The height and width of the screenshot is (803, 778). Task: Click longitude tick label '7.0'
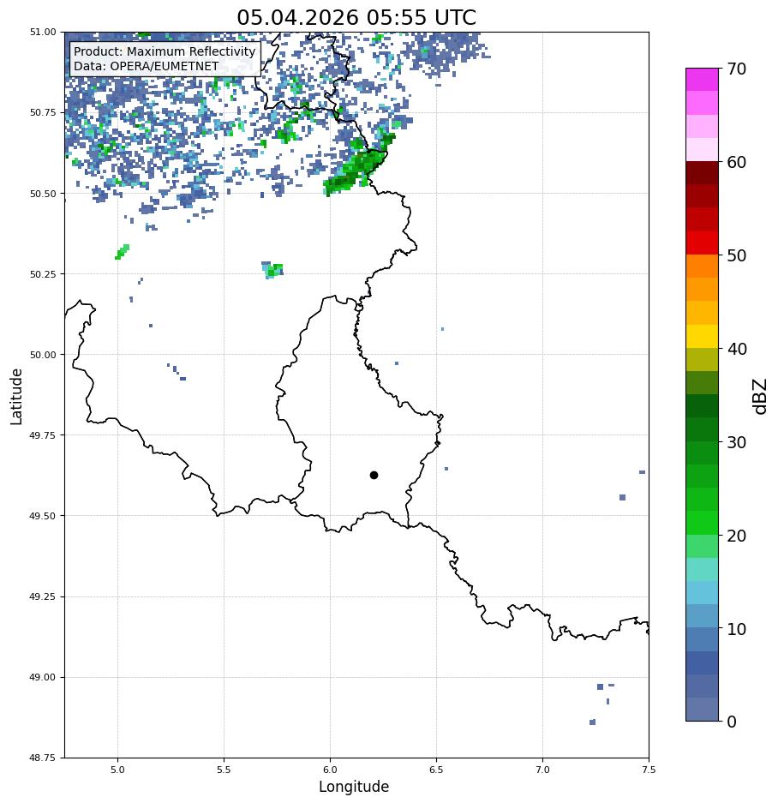(x=543, y=770)
